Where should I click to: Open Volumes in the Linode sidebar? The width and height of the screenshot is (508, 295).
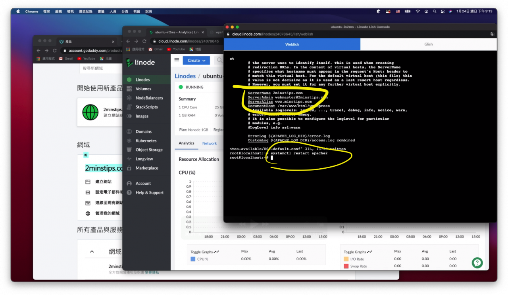coord(143,89)
